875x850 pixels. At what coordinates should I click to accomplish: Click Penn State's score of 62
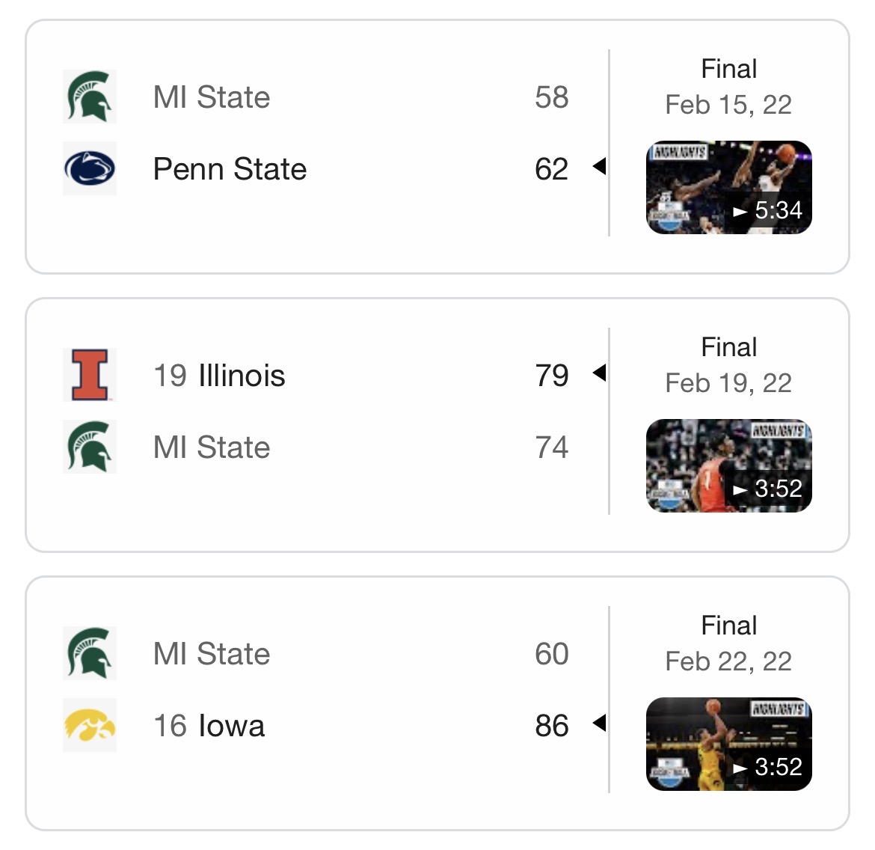pyautogui.click(x=552, y=169)
